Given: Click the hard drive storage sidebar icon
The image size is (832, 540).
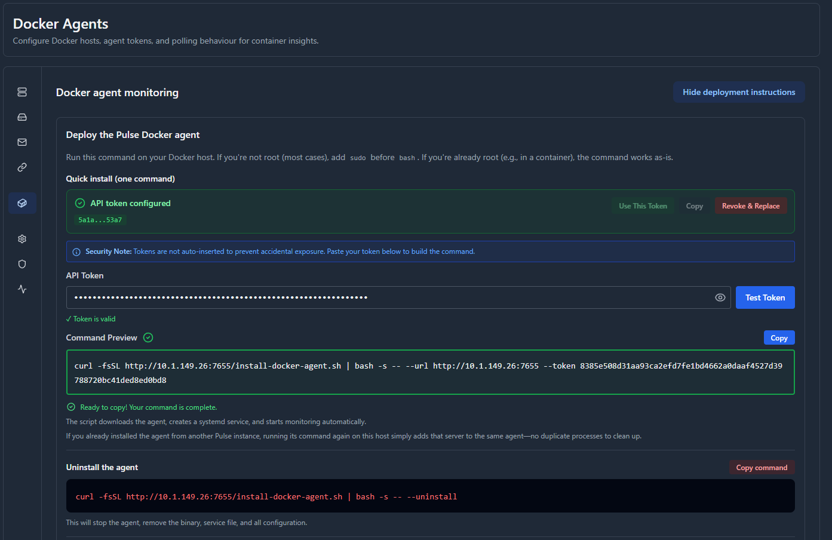Looking at the screenshot, I should [x=22, y=117].
